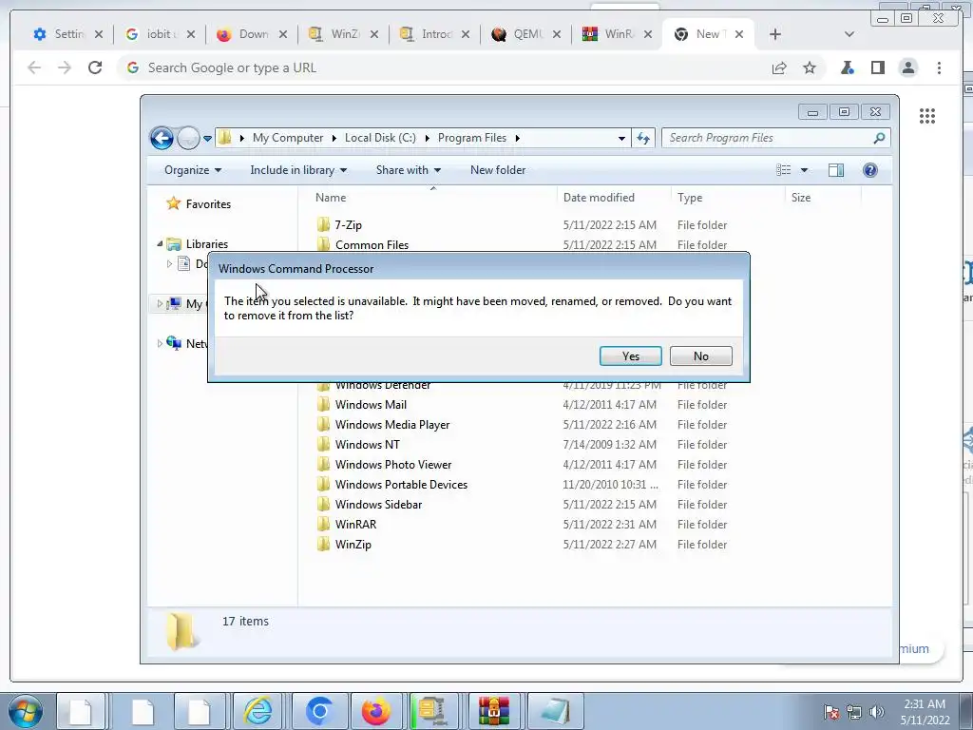
Task: Open the Chrome tab search chevron
Action: tap(849, 34)
